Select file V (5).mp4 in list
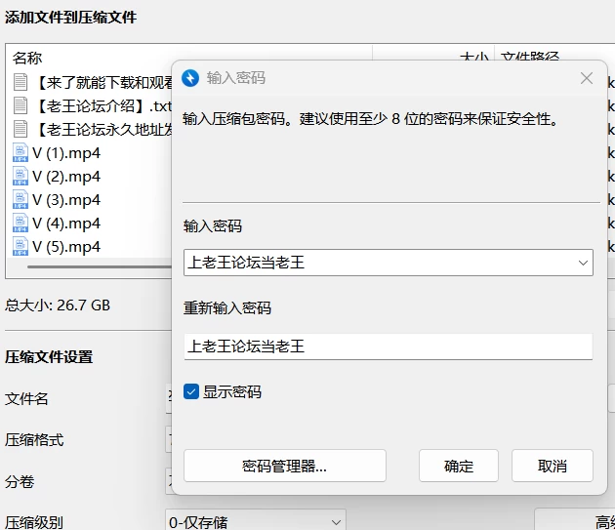The height and width of the screenshot is (530, 615). pos(66,247)
